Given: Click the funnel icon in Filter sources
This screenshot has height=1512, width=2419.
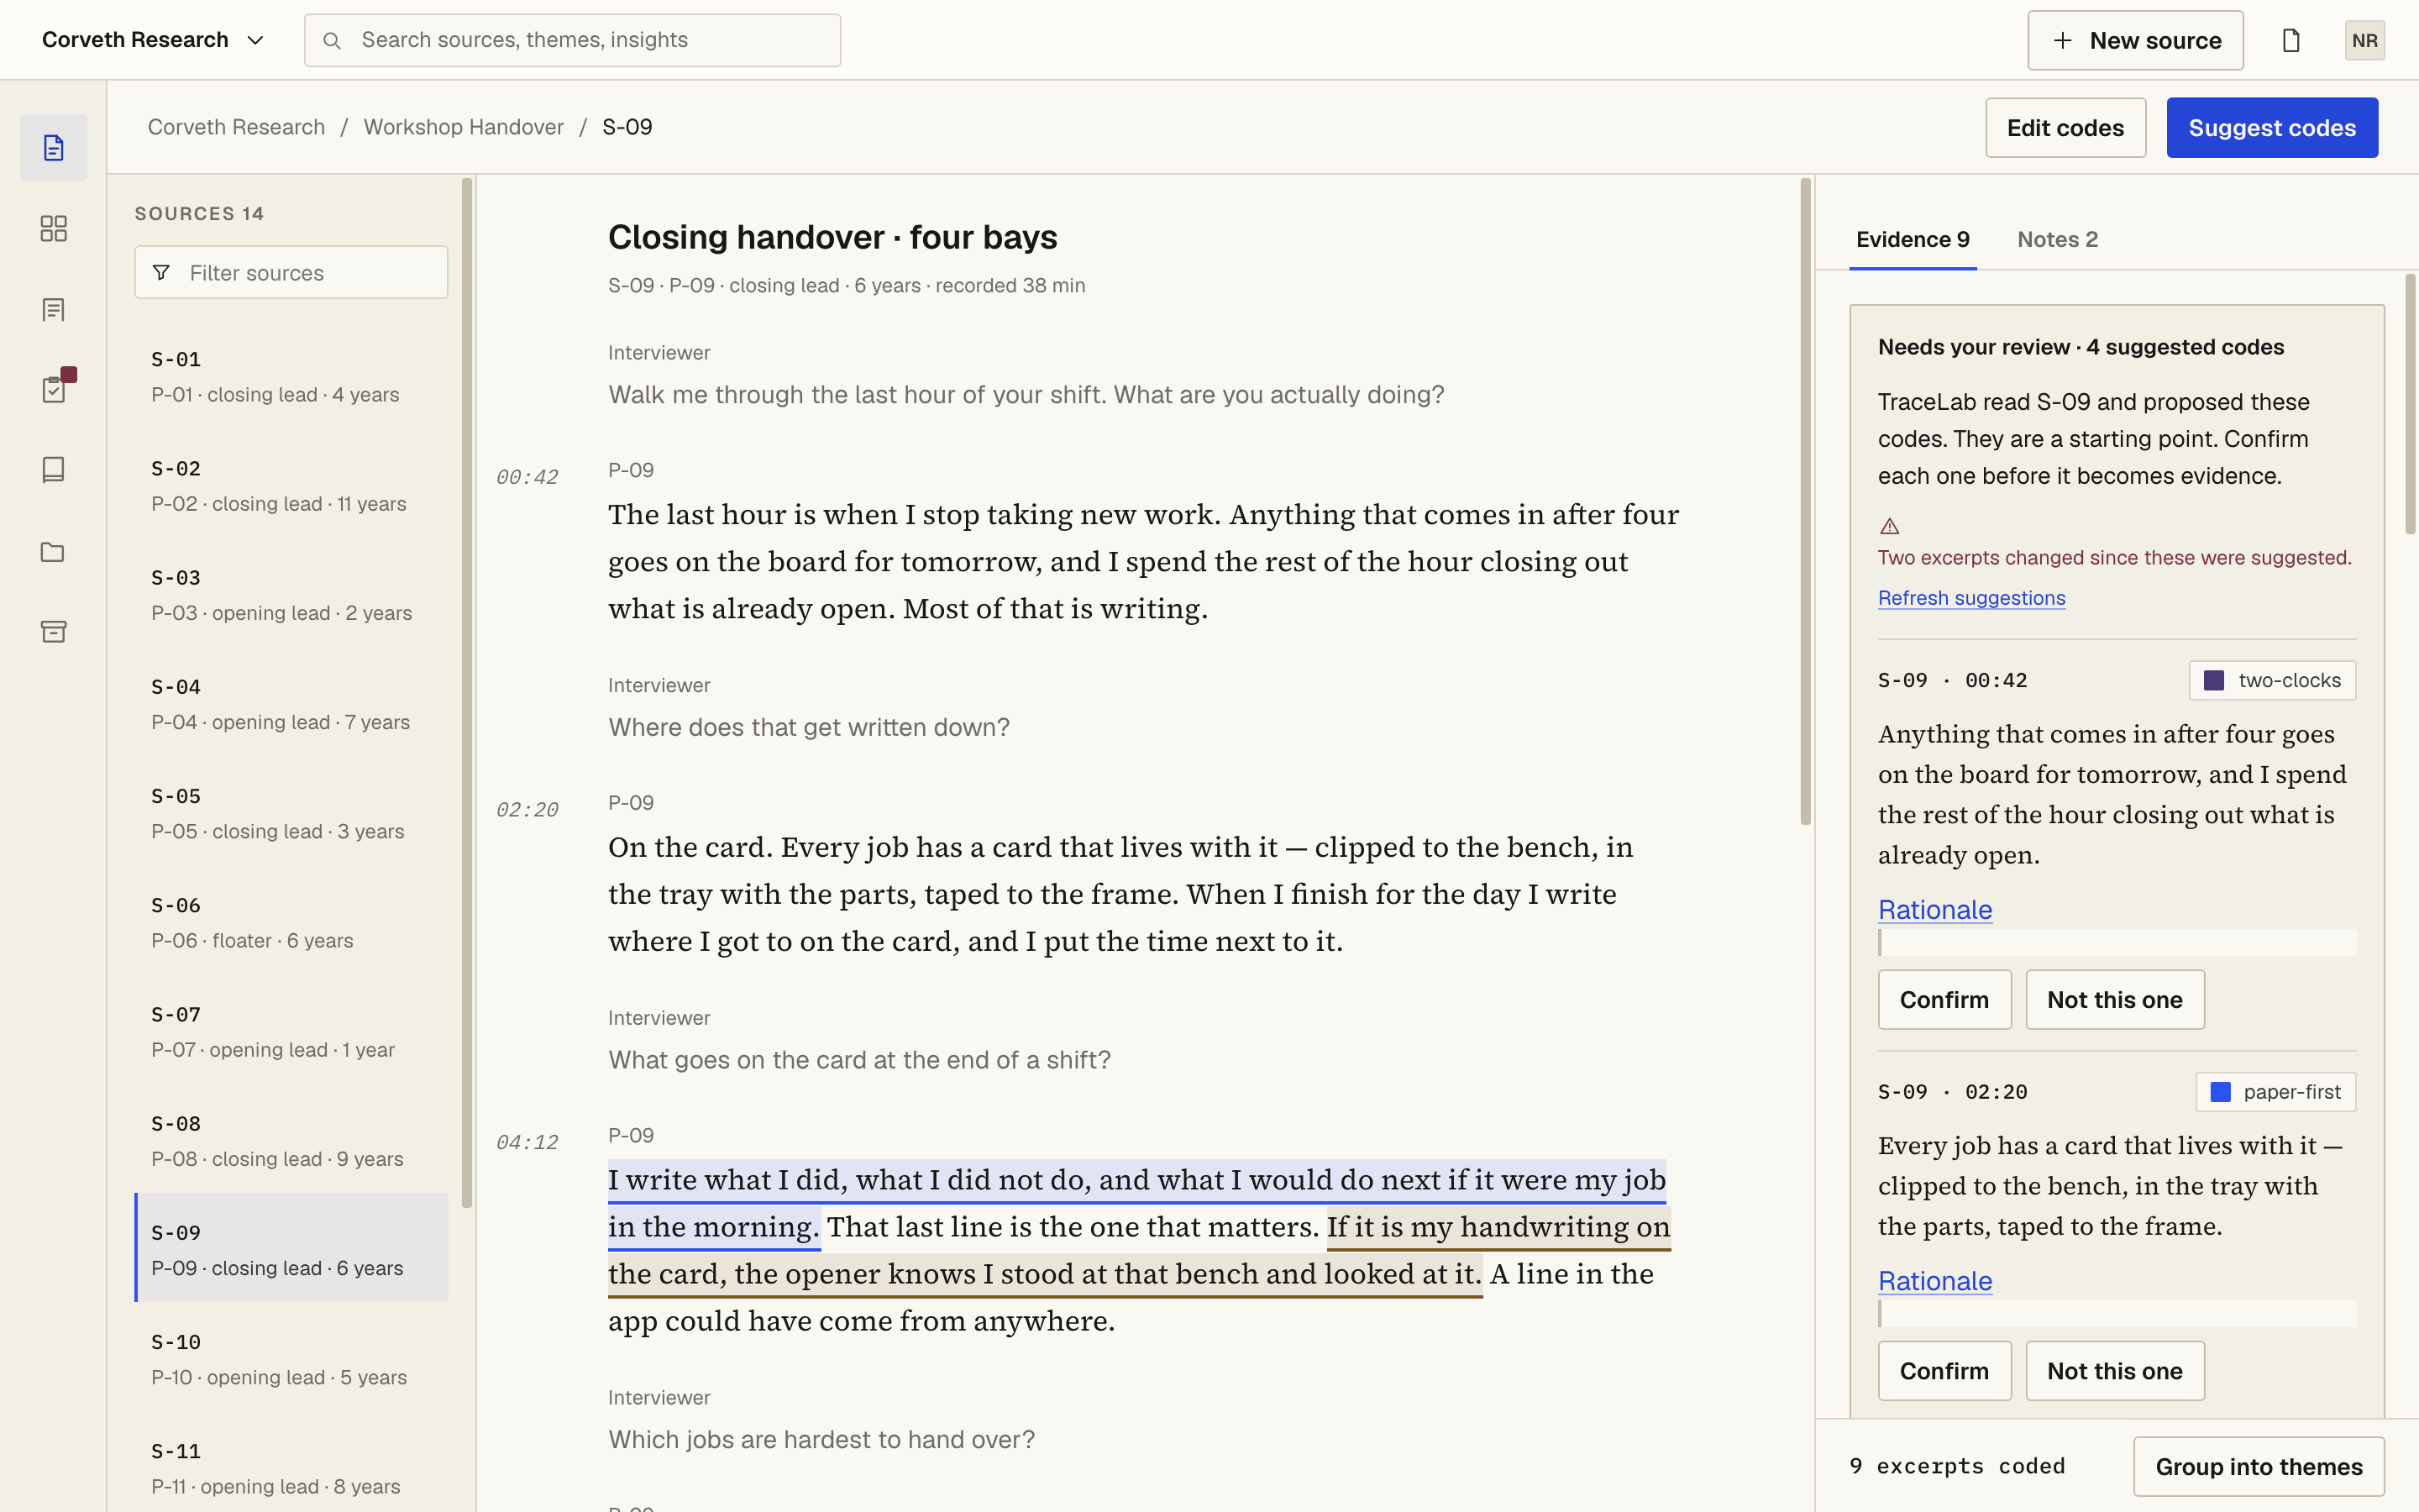Looking at the screenshot, I should 161,273.
